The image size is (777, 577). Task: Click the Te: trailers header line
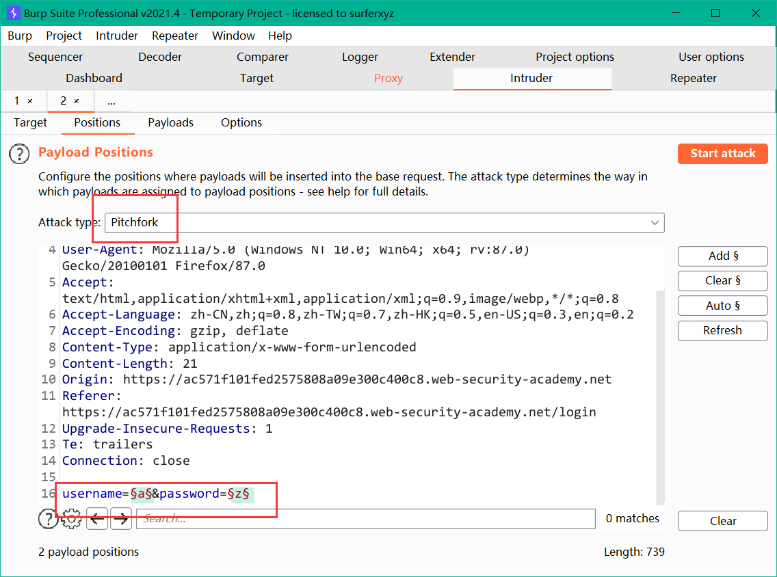[107, 445]
